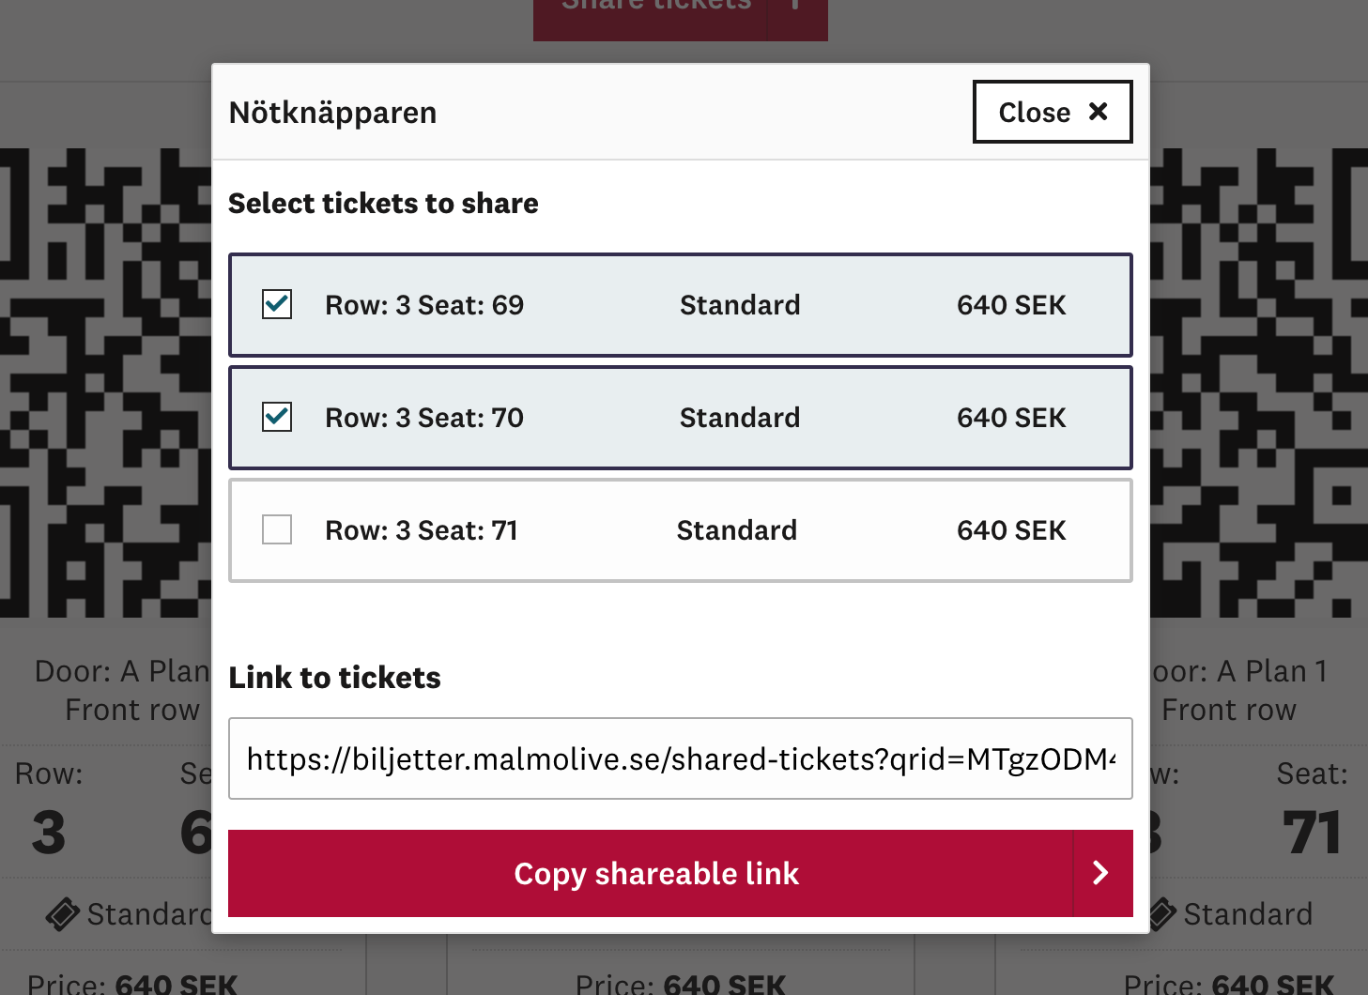Click Standard in the Seat 70 row
The height and width of the screenshot is (995, 1368).
point(740,418)
